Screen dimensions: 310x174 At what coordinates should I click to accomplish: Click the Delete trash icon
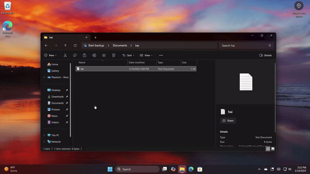click(114, 55)
